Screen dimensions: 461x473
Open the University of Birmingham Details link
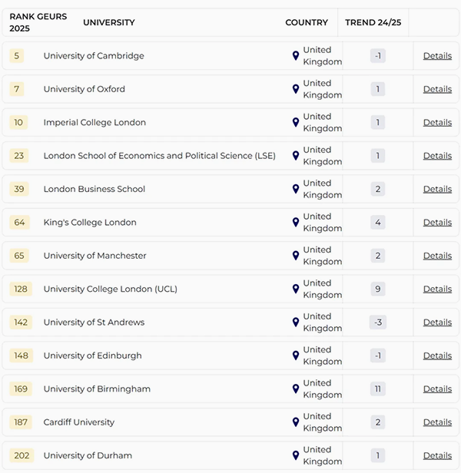pyautogui.click(x=437, y=389)
